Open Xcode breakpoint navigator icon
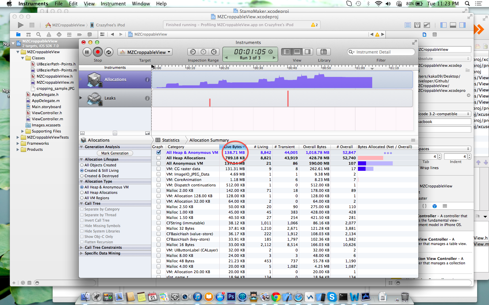The height and width of the screenshot is (305, 489). (79, 35)
